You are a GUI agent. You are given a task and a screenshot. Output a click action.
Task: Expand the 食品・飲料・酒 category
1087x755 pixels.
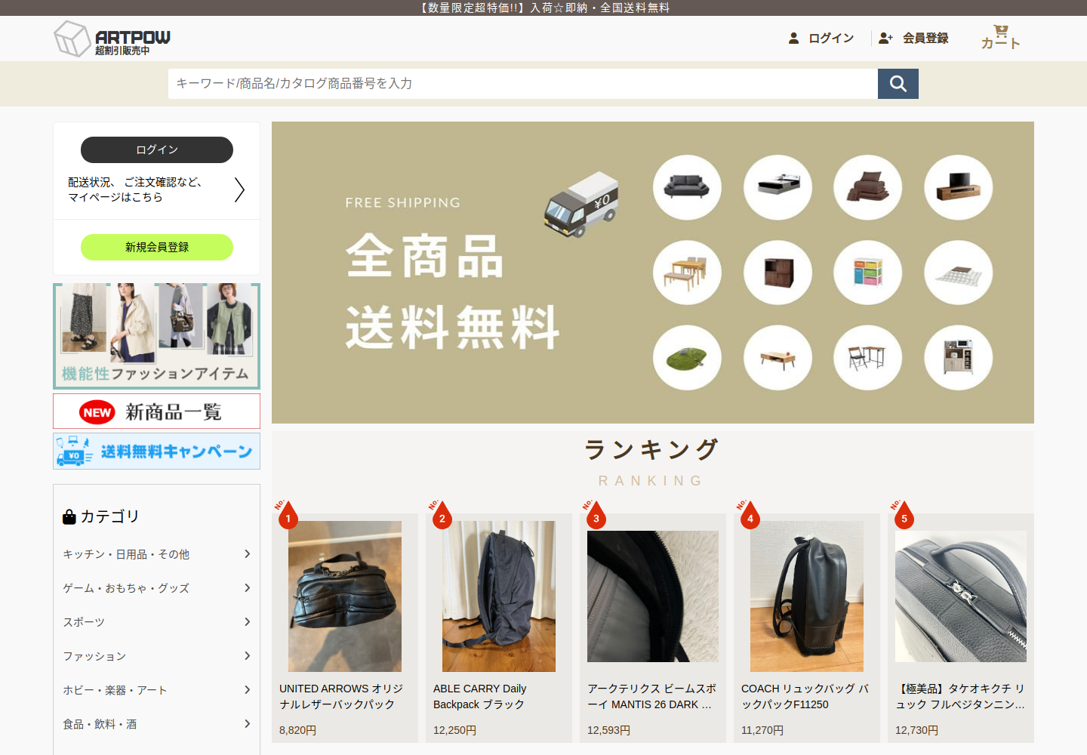pyautogui.click(x=157, y=724)
